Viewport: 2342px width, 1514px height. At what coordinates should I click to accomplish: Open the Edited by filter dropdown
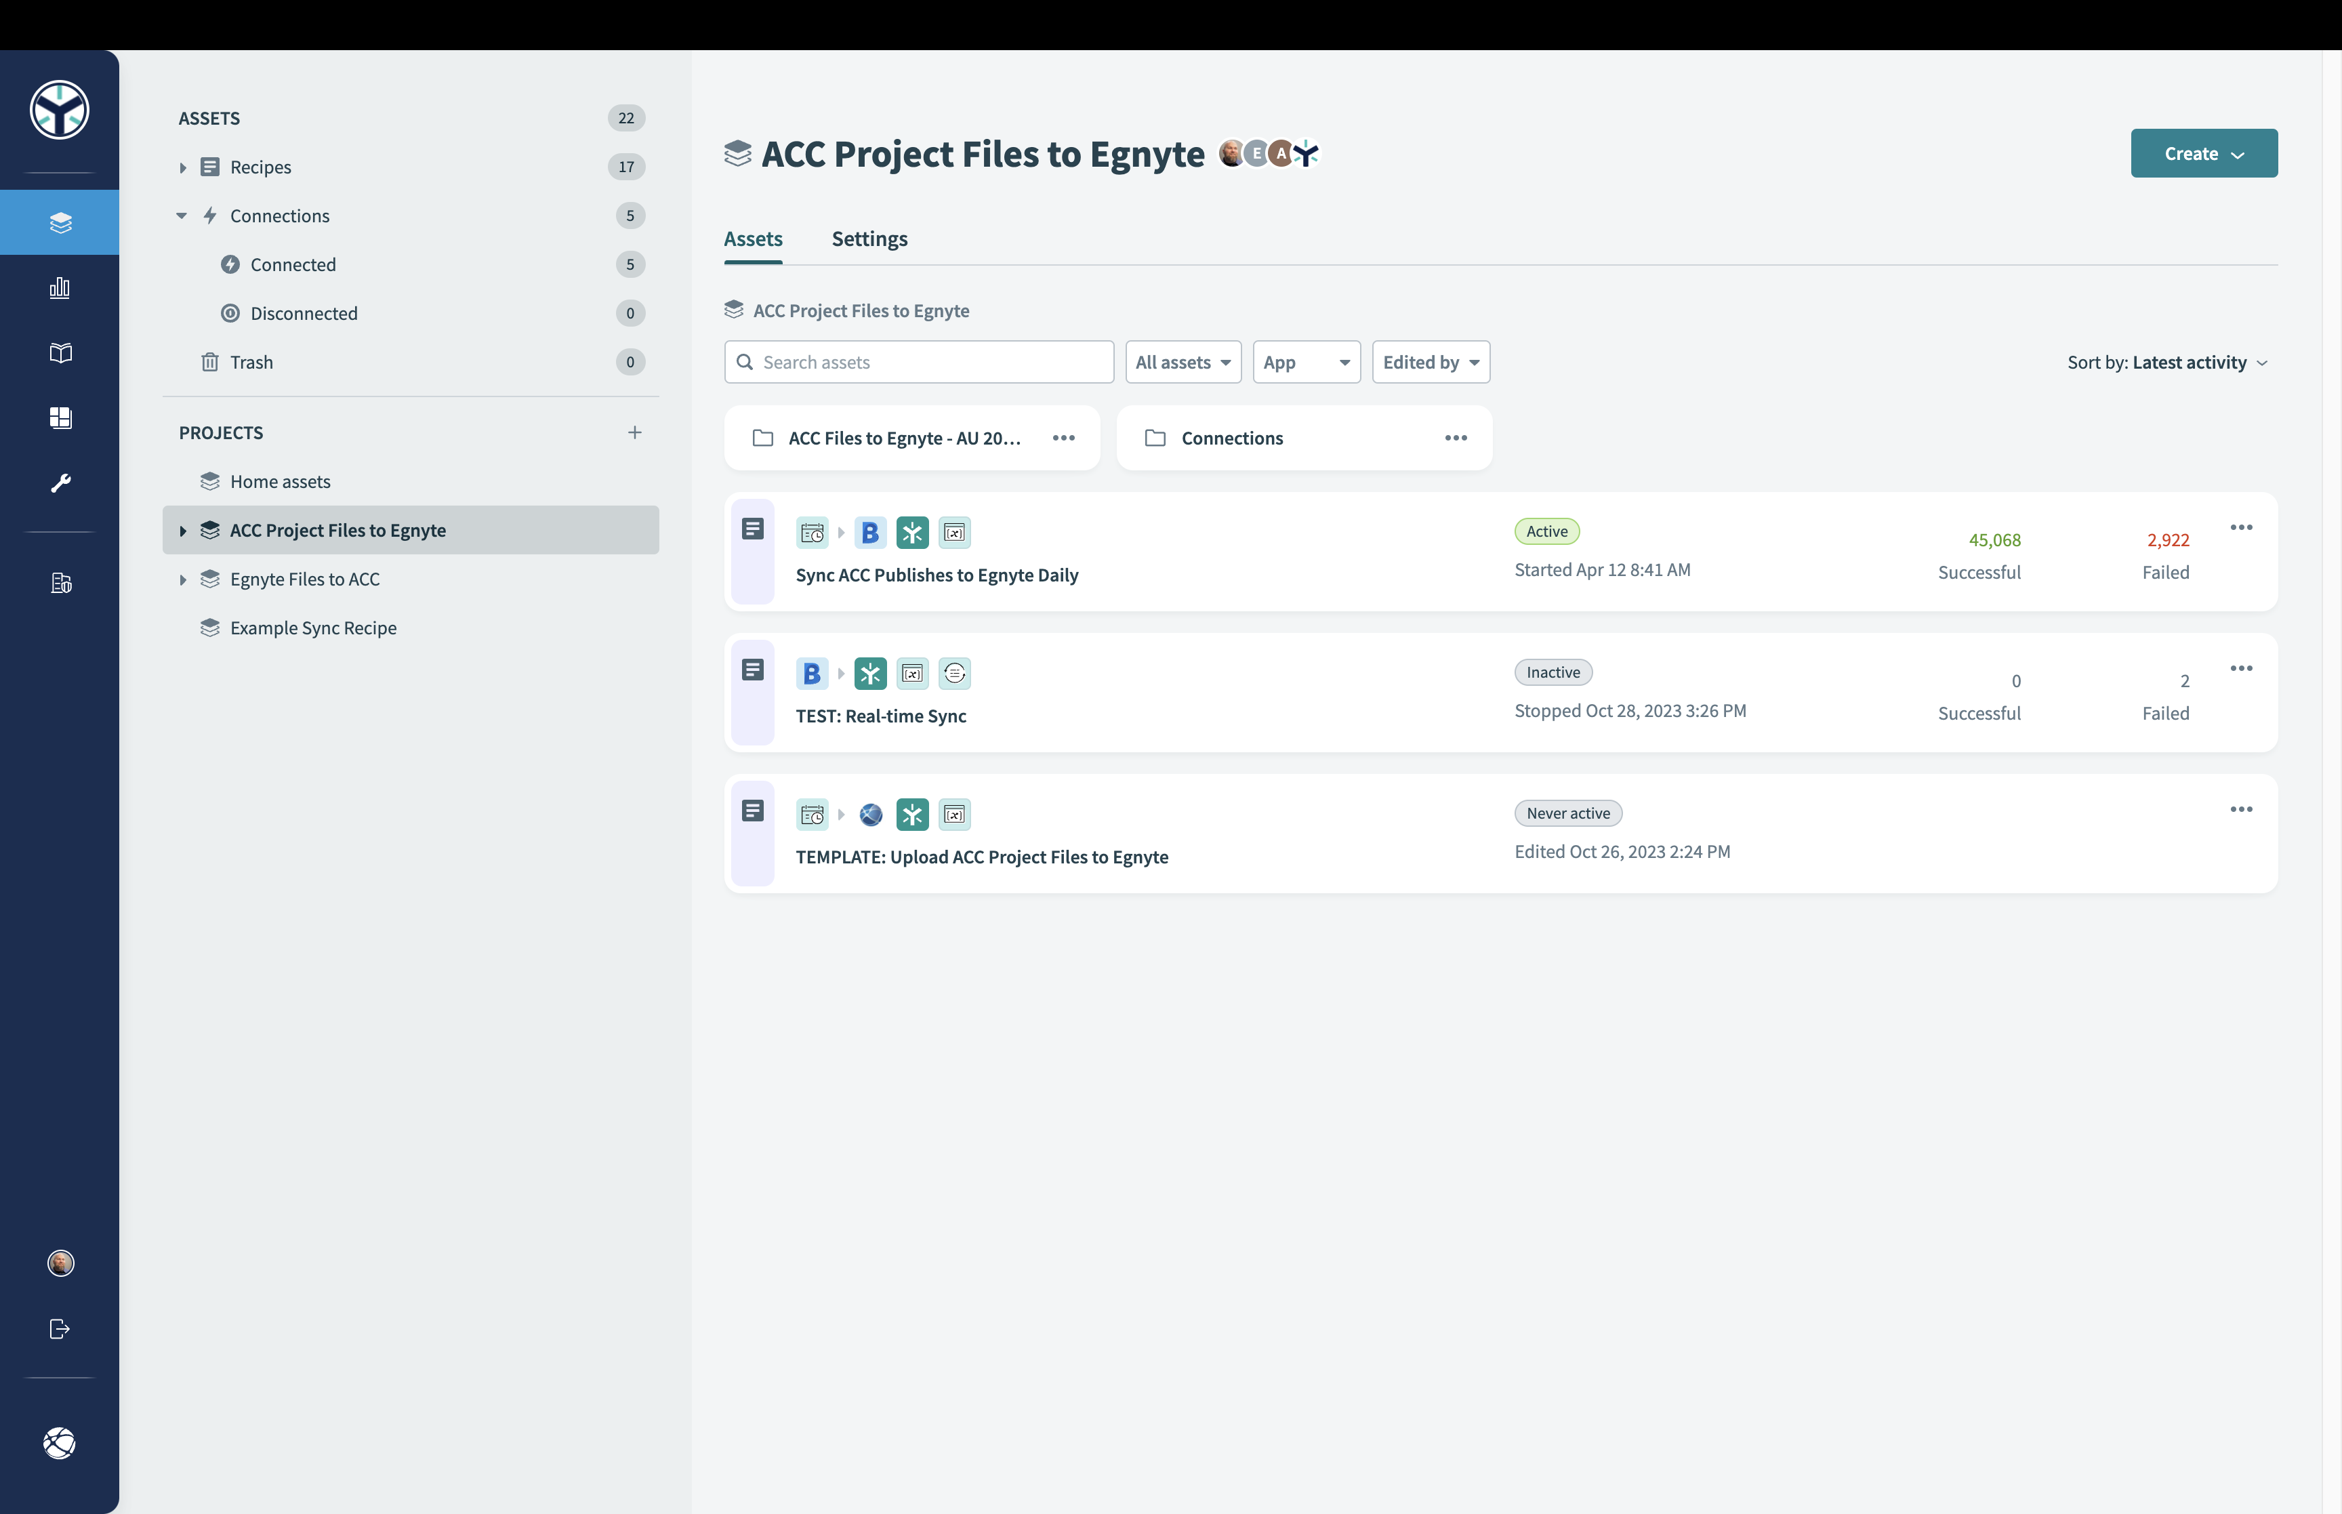tap(1431, 362)
